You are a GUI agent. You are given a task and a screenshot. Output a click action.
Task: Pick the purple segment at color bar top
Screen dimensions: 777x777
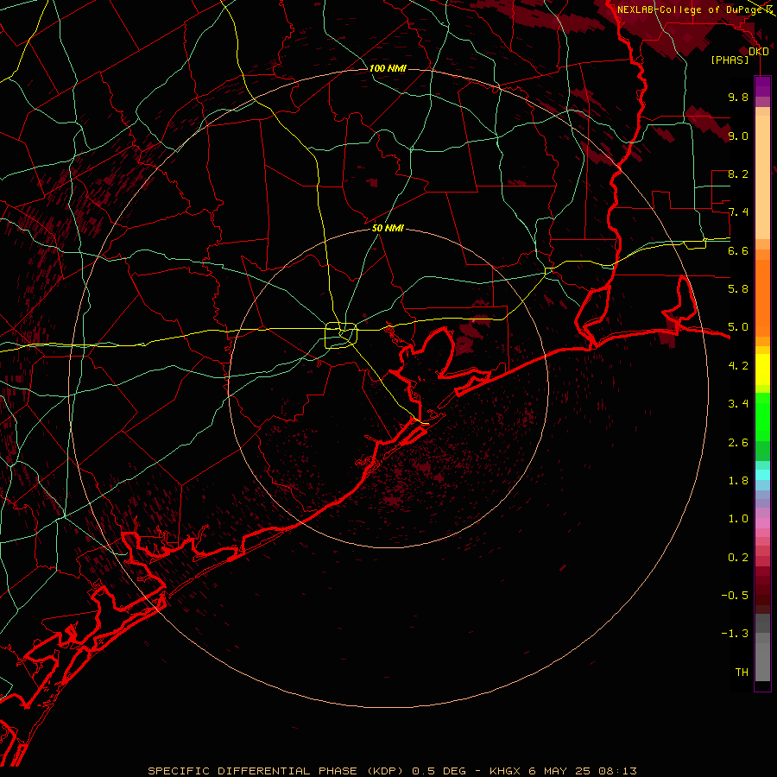762,86
